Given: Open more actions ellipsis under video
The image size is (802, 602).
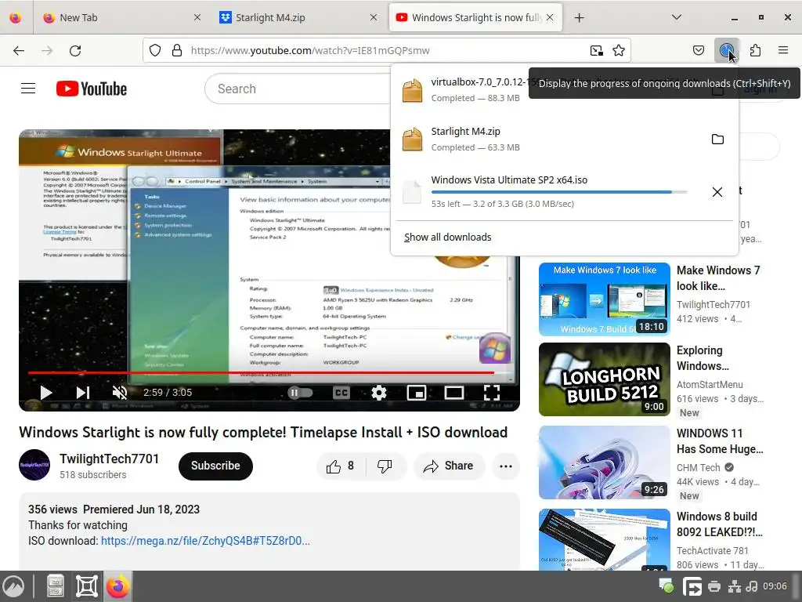Looking at the screenshot, I should click(506, 466).
